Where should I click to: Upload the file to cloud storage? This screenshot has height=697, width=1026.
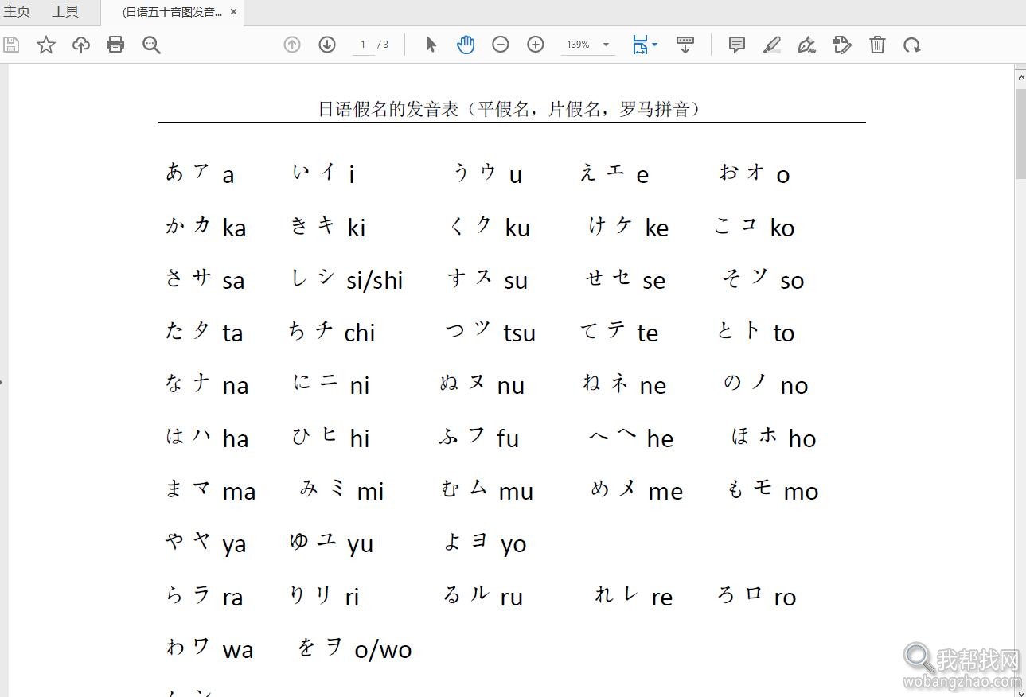click(81, 45)
